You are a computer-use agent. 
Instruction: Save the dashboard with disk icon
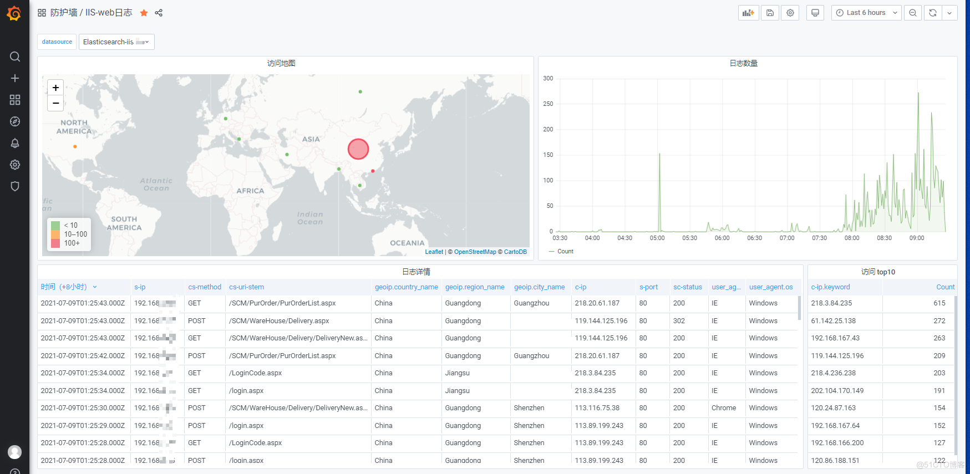[x=770, y=13]
